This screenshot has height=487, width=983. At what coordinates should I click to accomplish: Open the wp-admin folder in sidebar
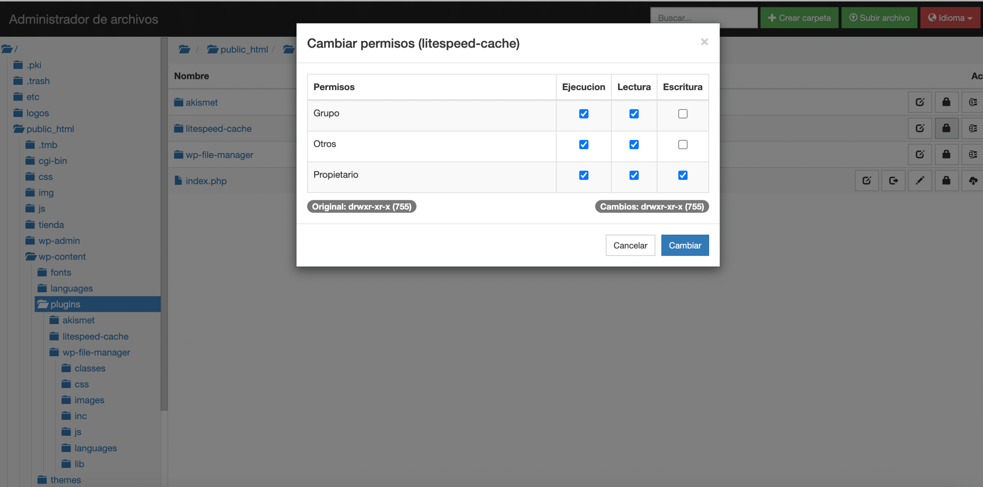tap(59, 240)
